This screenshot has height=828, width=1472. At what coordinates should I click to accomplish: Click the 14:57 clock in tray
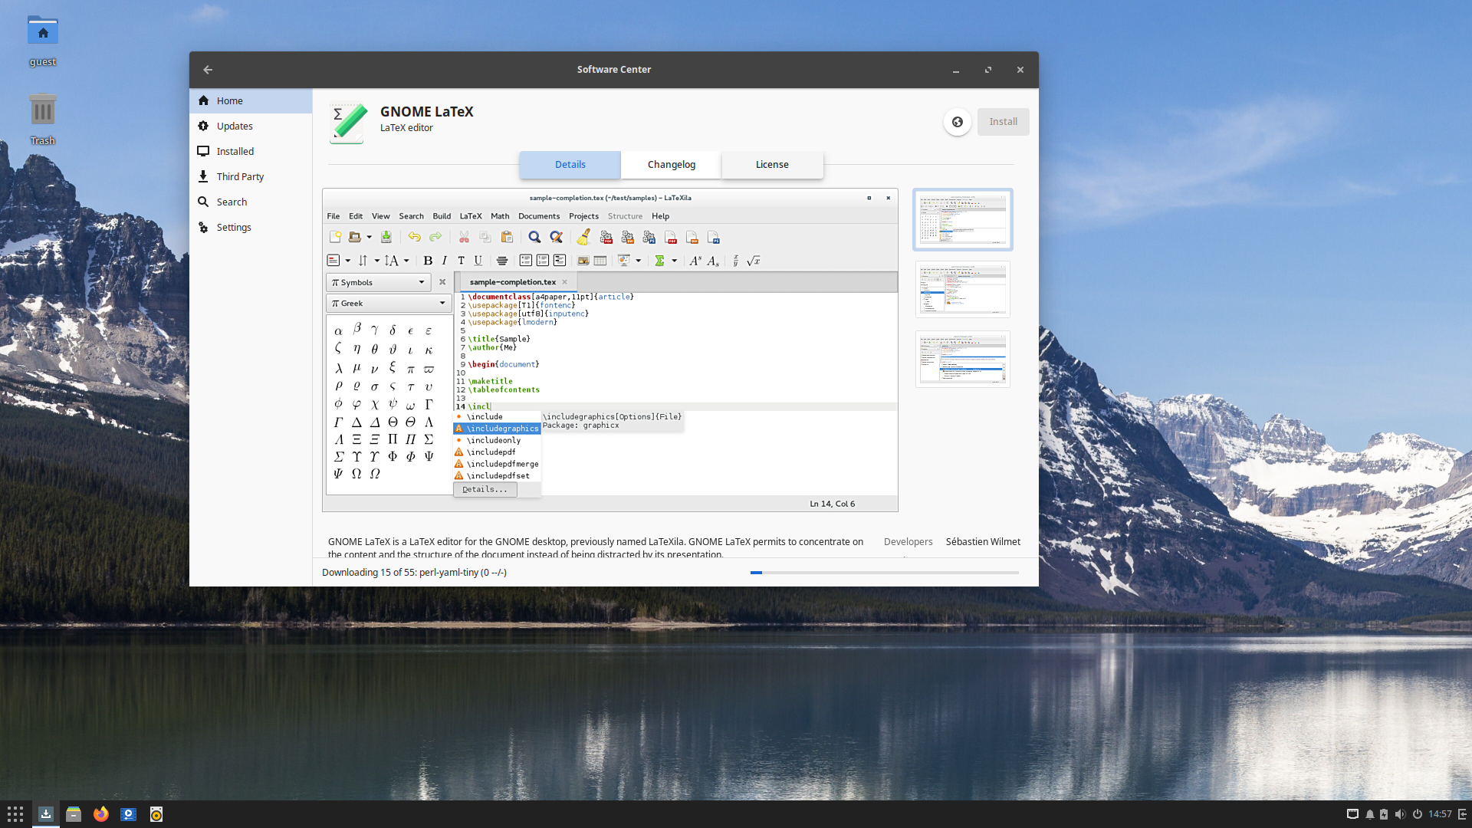[1440, 814]
